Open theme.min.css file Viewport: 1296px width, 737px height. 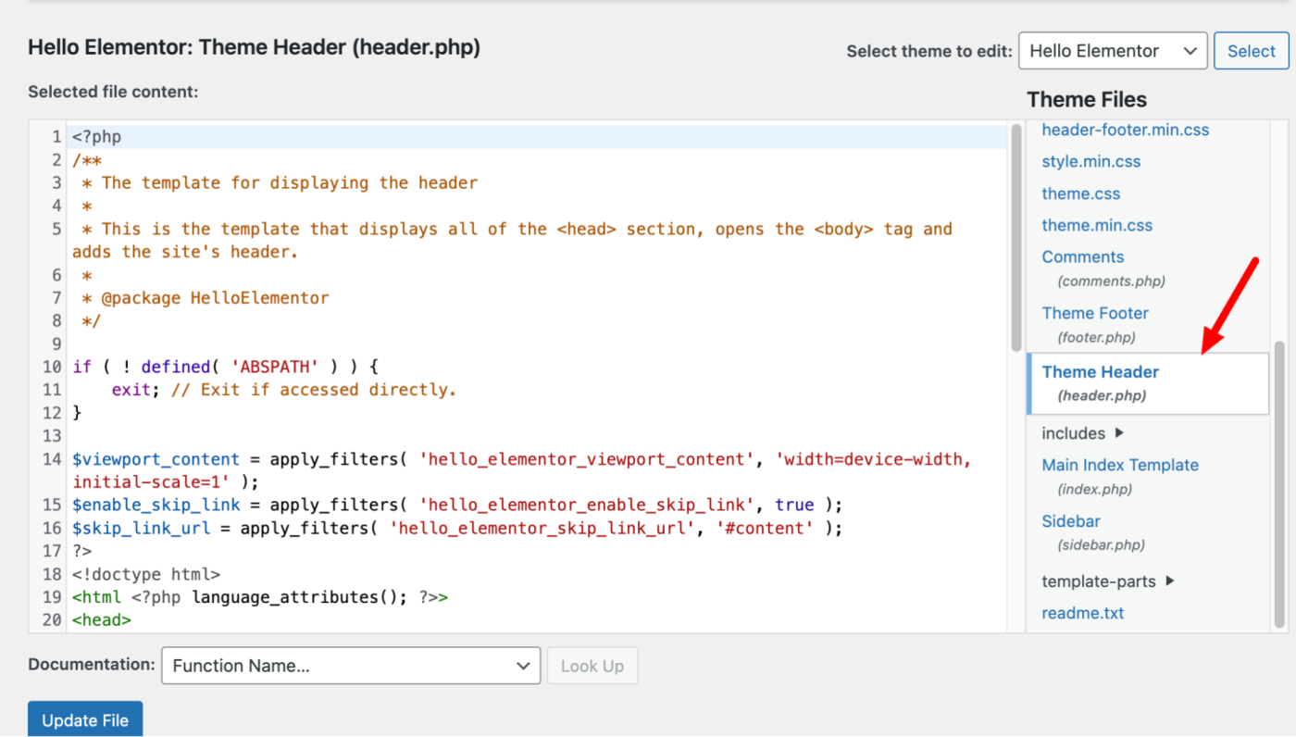[1097, 225]
